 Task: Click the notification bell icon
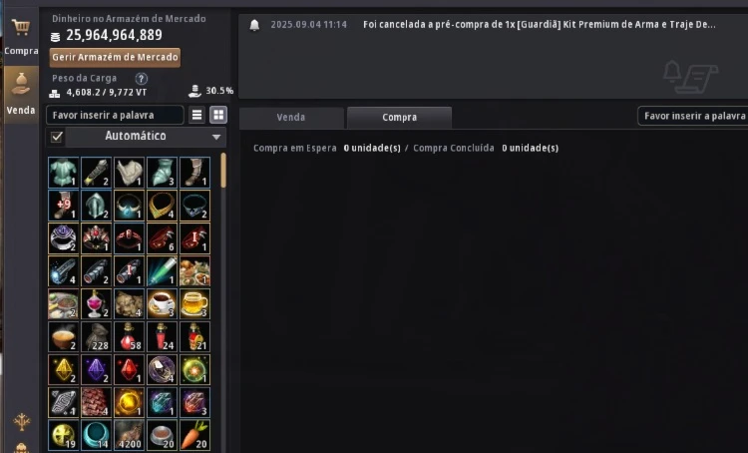pyautogui.click(x=254, y=25)
